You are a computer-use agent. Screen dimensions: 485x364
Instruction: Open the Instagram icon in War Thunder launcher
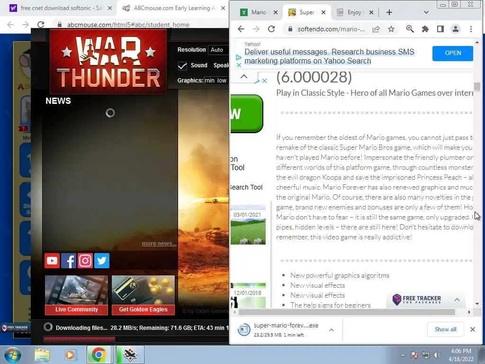click(x=85, y=261)
